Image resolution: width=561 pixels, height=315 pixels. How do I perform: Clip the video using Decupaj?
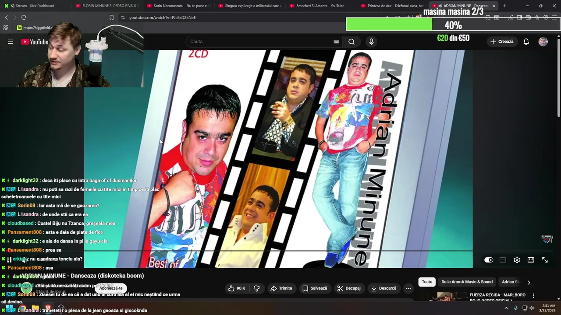tap(349, 288)
